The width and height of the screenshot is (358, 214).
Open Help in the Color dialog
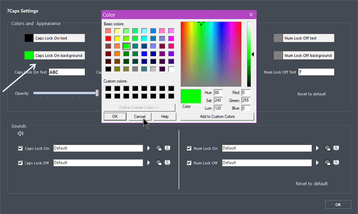click(165, 117)
